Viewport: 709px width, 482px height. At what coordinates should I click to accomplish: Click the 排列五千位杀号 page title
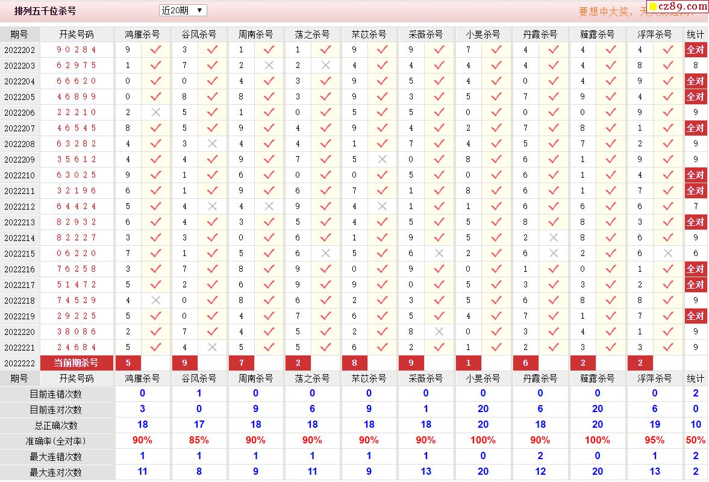point(45,11)
